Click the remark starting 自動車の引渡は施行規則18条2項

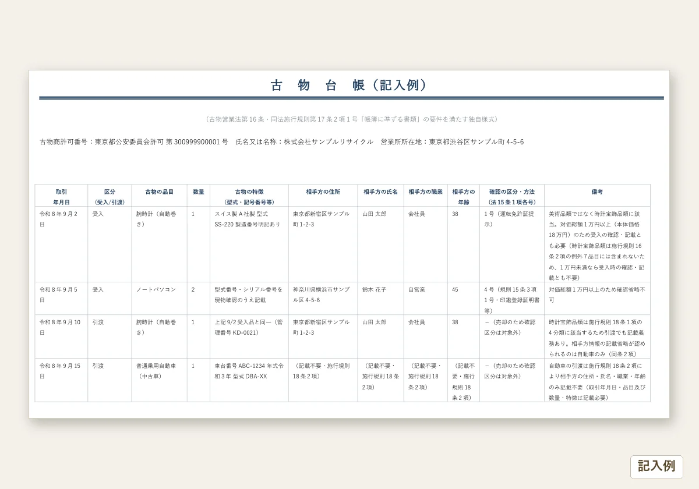[597, 380]
